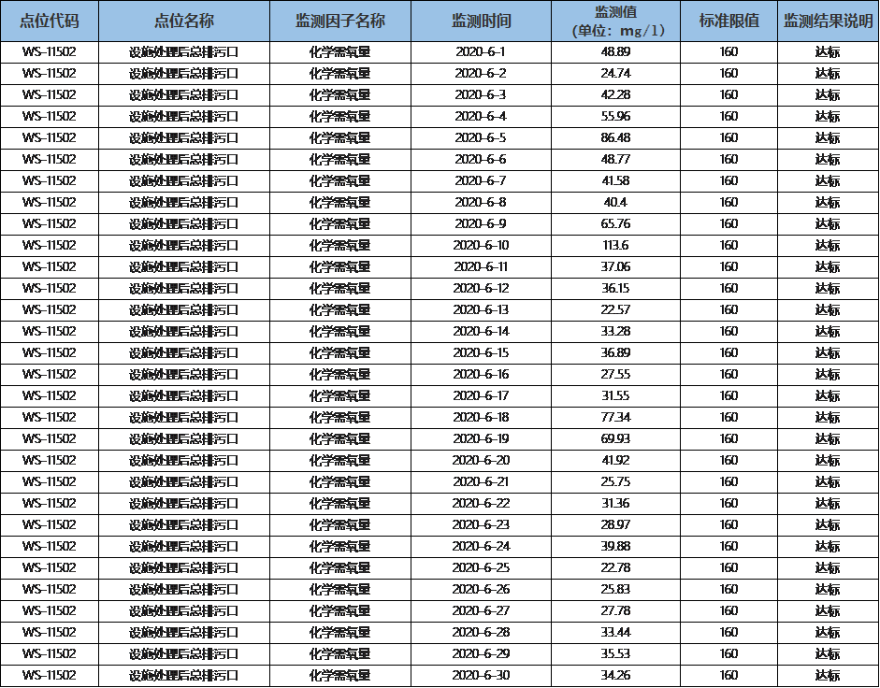Select the date cell 2020-6-12

pyautogui.click(x=481, y=289)
